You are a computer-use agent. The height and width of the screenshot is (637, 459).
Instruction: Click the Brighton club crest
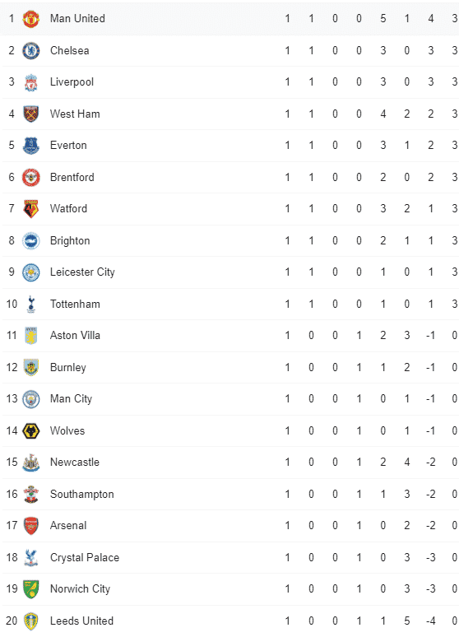click(x=31, y=241)
